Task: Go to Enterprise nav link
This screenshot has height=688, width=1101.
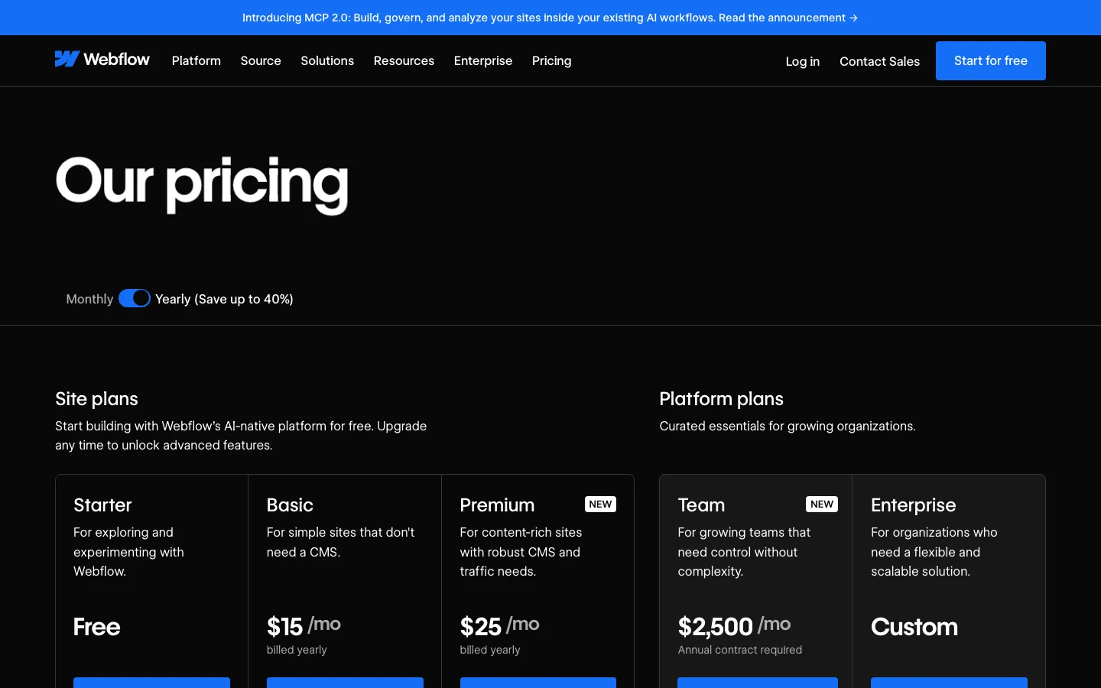Action: click(x=483, y=60)
